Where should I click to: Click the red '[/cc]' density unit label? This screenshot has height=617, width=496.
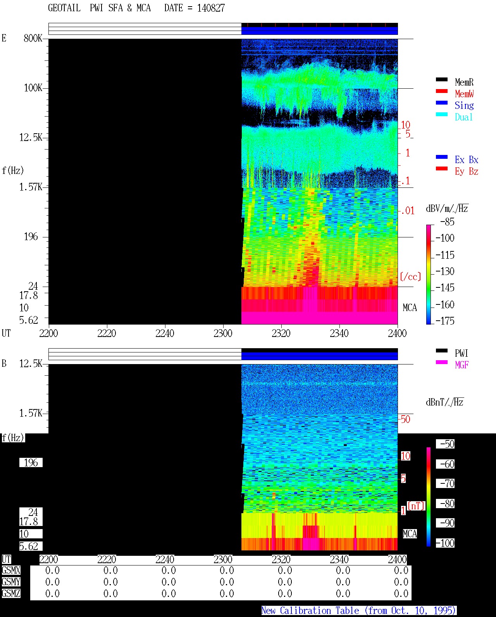pyautogui.click(x=410, y=277)
